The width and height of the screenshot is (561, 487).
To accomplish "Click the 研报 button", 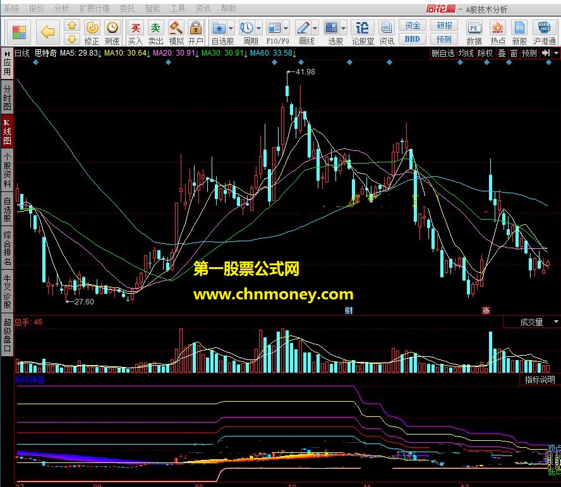I will [443, 25].
